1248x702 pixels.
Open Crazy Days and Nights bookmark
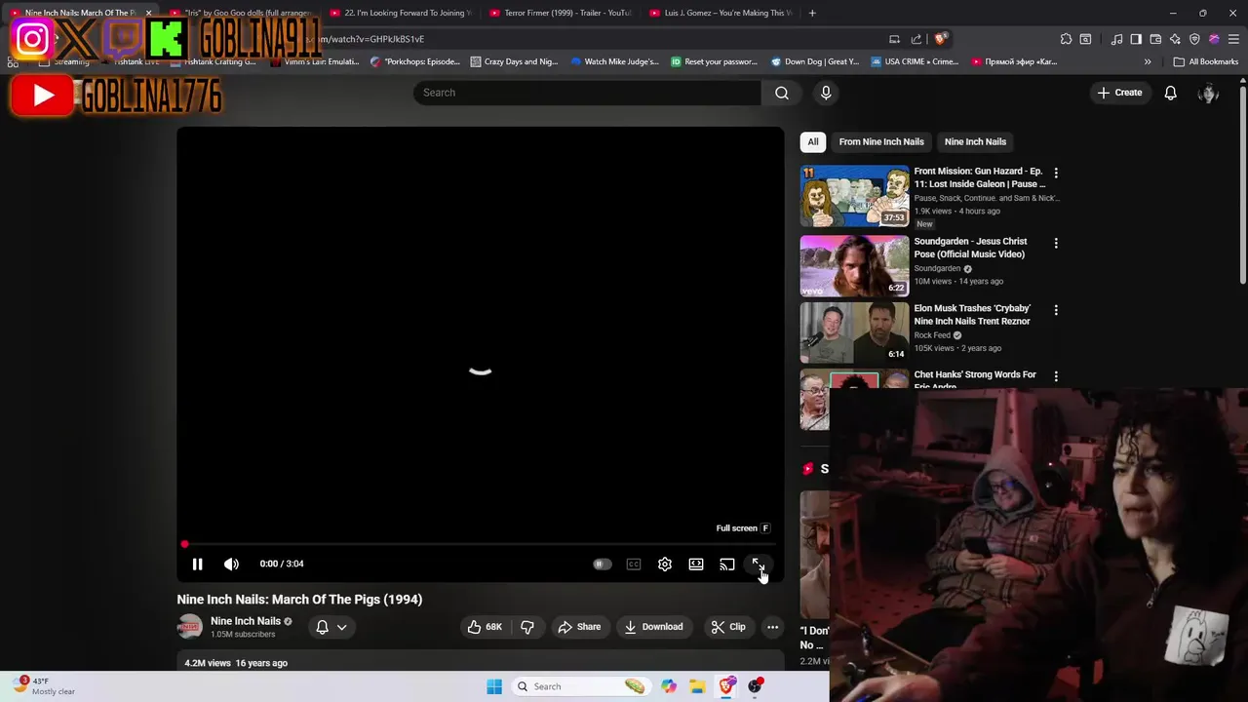pyautogui.click(x=514, y=61)
